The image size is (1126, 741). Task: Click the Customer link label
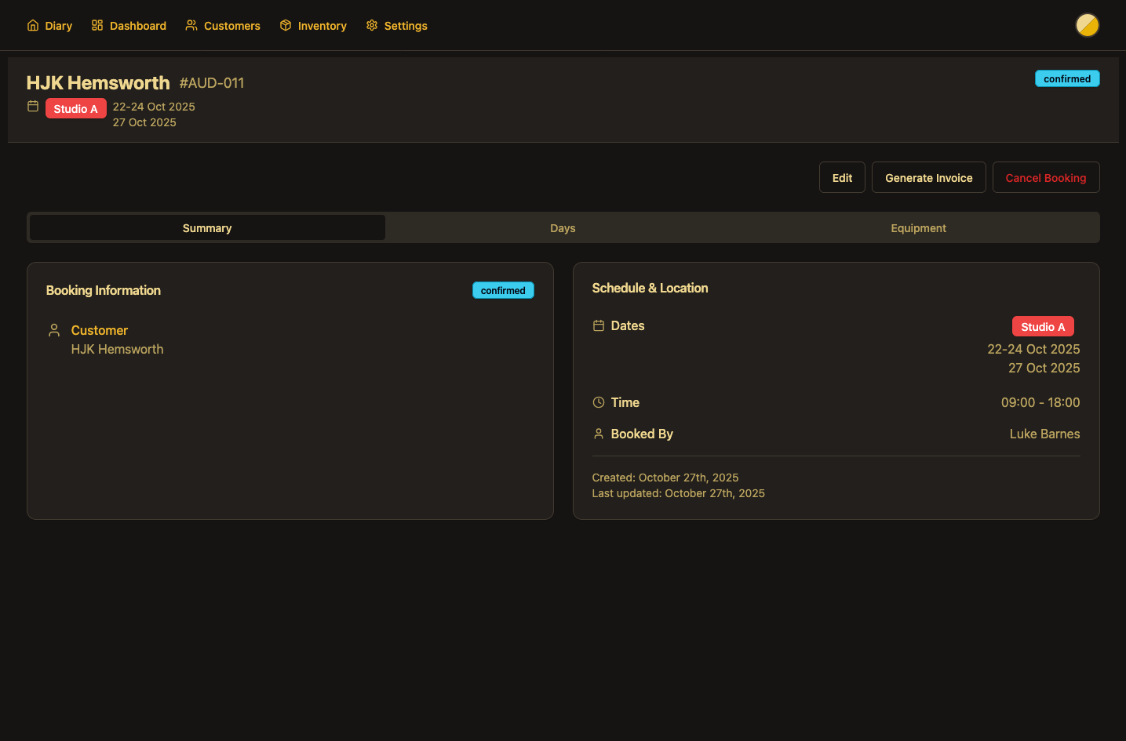coord(100,330)
